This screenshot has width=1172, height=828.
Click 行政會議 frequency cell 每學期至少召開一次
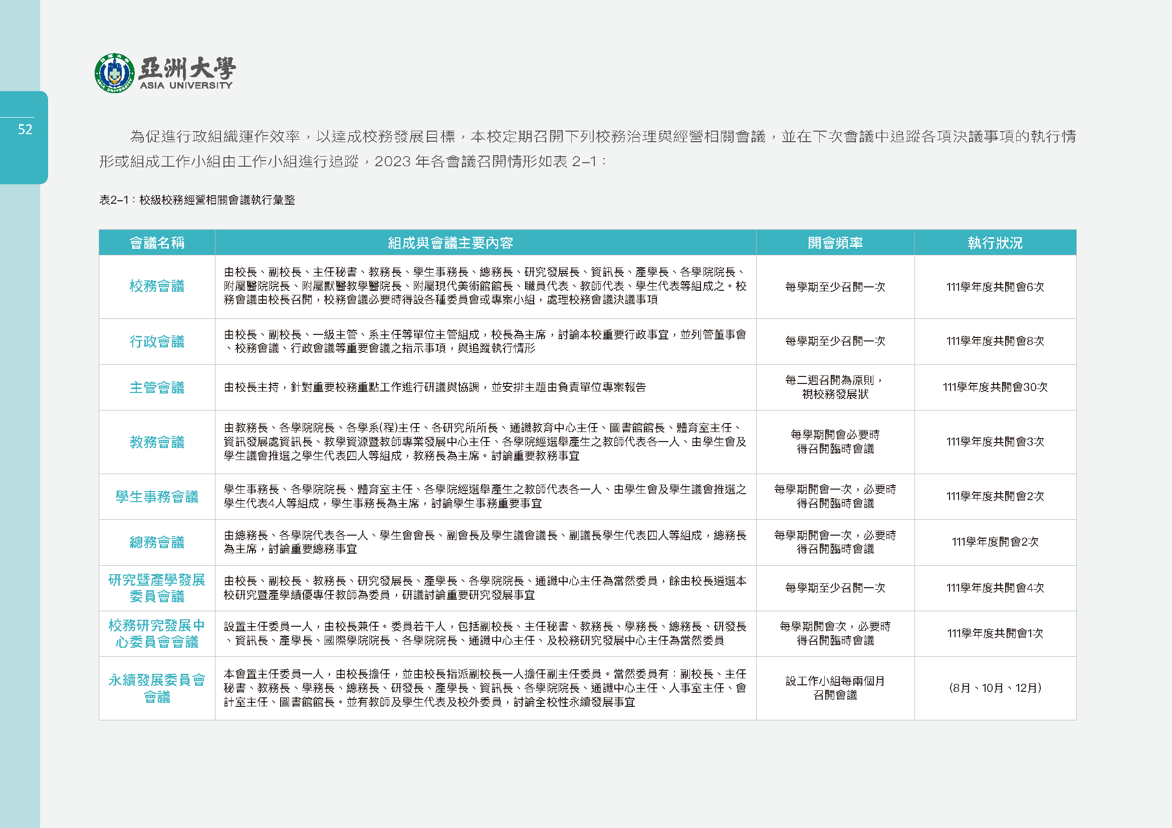click(x=835, y=341)
